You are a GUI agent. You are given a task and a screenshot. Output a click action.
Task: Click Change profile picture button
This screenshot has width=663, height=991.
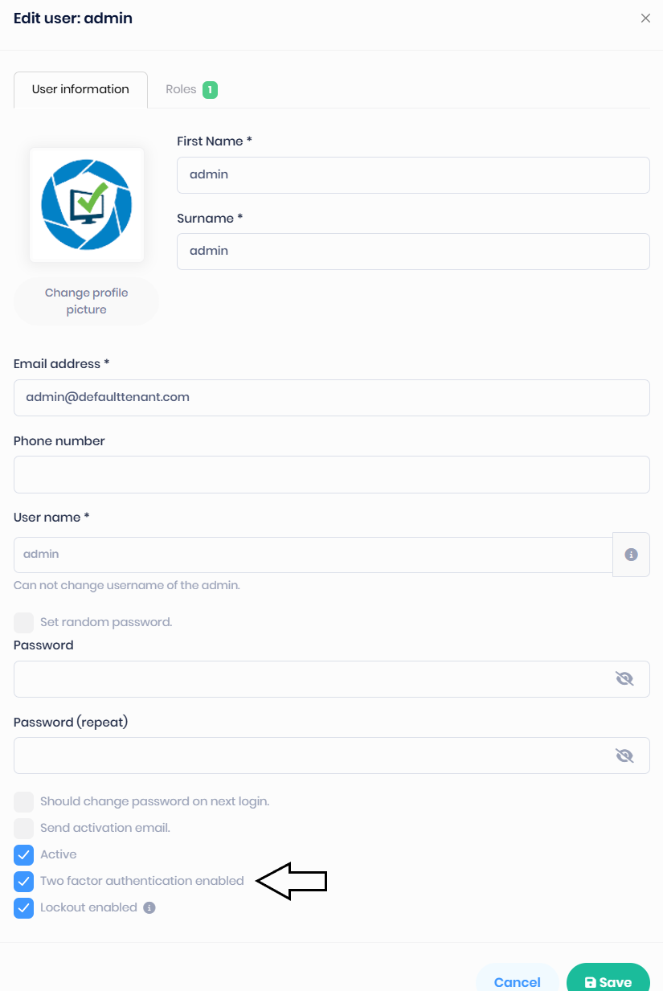[87, 301]
